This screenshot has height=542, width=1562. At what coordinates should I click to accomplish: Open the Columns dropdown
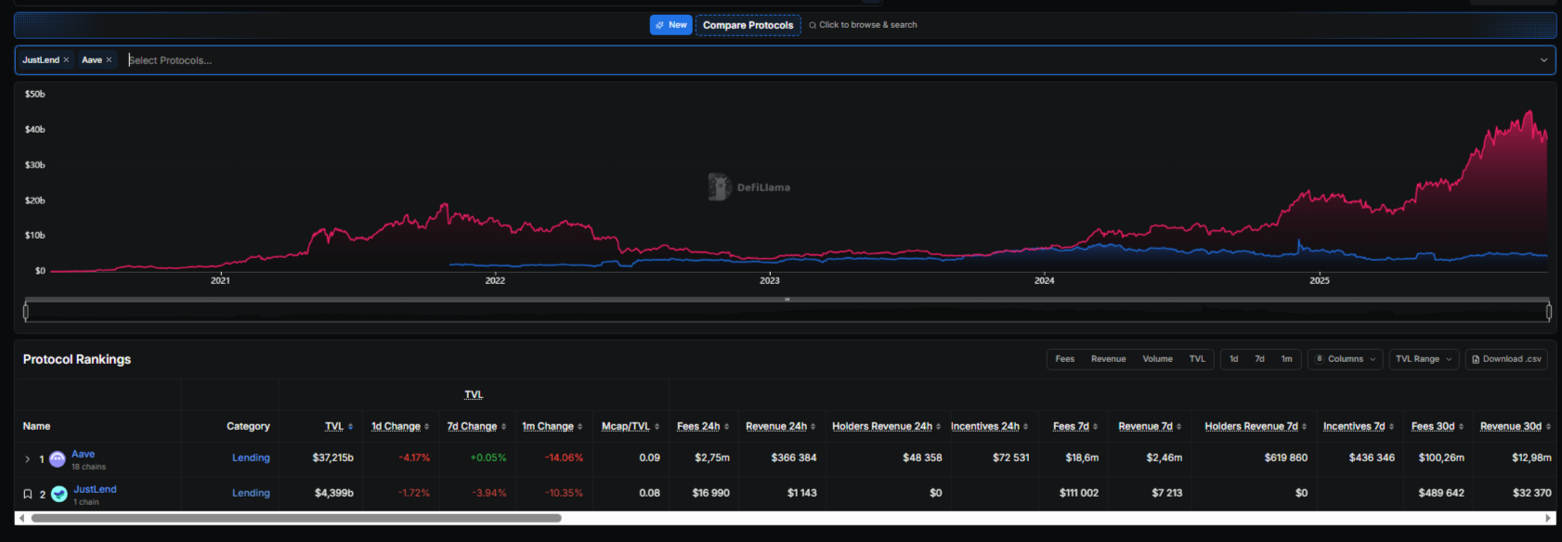[1345, 359]
